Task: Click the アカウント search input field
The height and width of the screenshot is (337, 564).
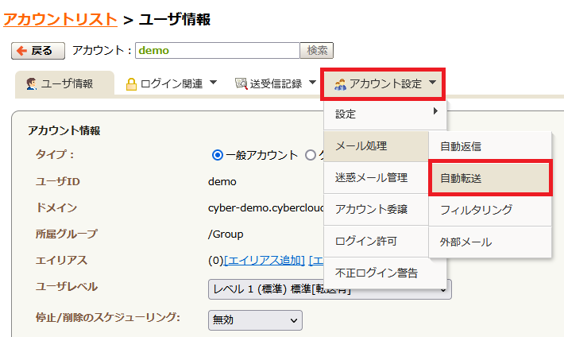Action: pyautogui.click(x=217, y=50)
